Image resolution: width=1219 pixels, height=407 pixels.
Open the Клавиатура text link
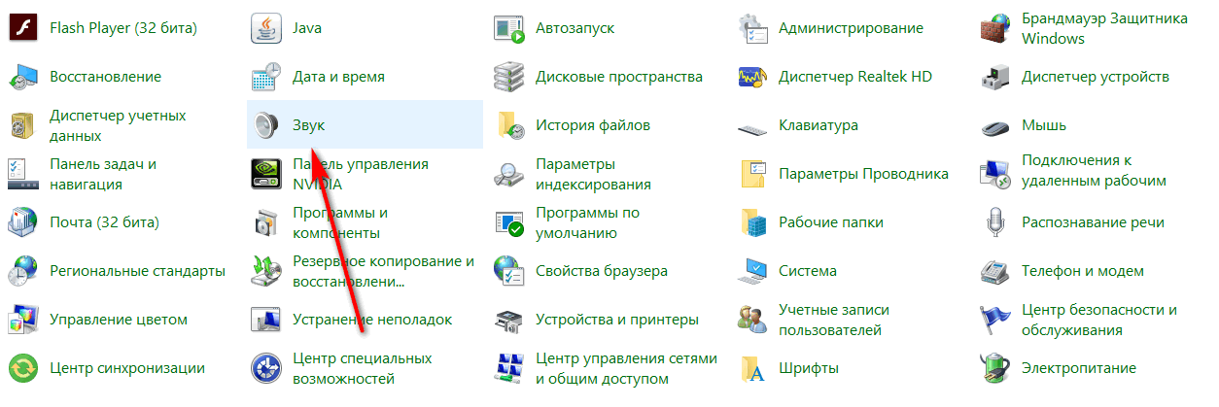(x=818, y=125)
